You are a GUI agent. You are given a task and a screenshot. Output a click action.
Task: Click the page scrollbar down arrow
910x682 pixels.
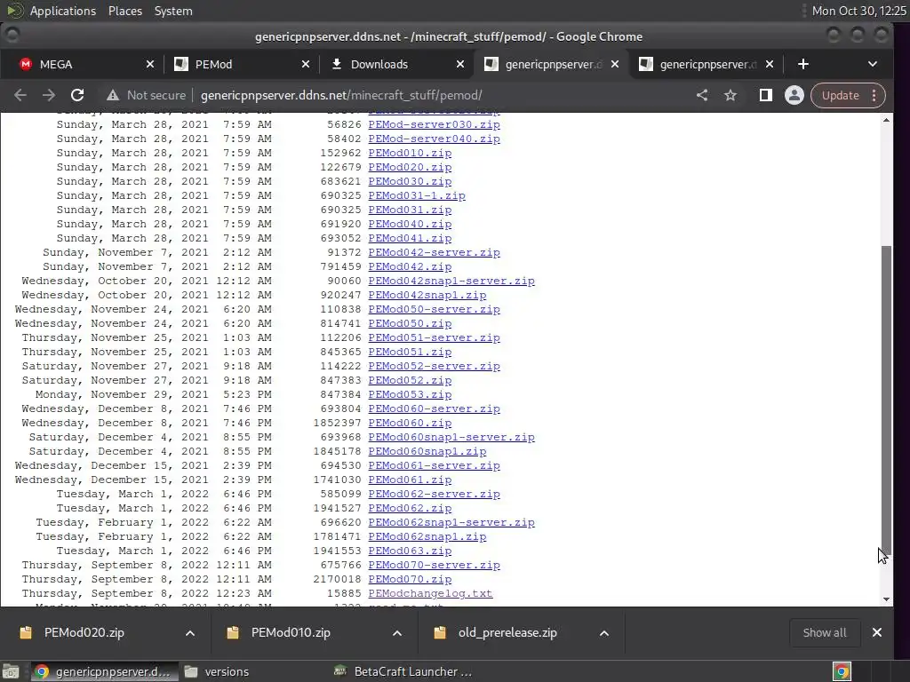coord(886,599)
